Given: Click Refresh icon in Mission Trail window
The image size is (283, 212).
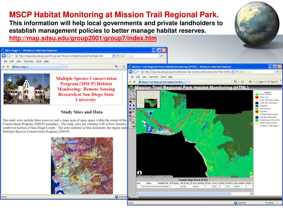Looking at the screenshot, I should 237,72.
